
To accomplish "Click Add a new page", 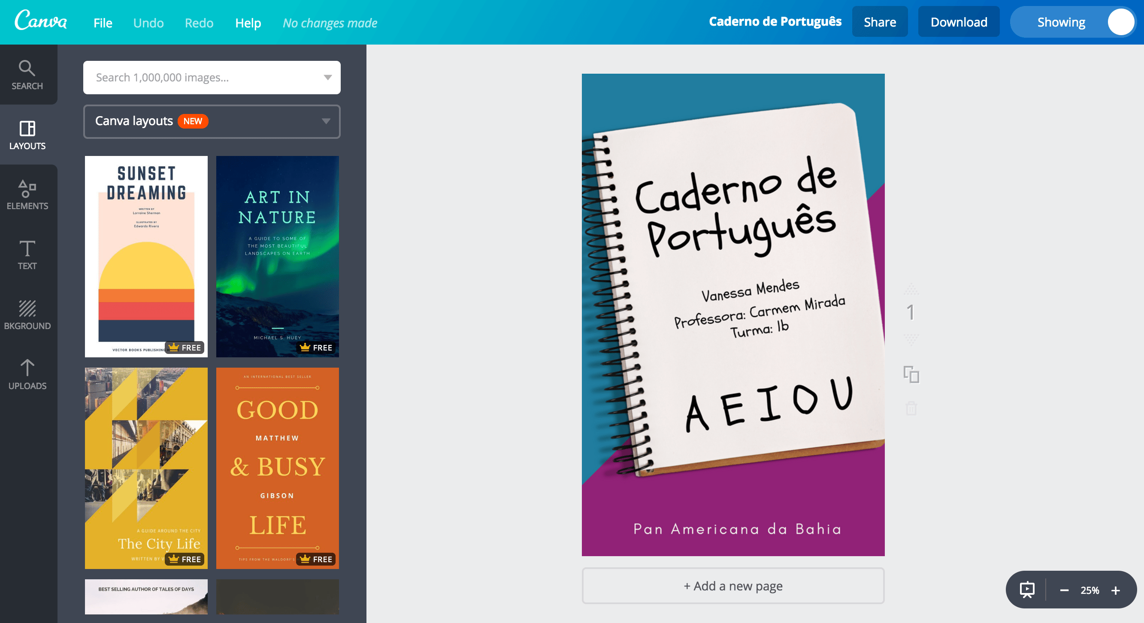I will pyautogui.click(x=733, y=586).
